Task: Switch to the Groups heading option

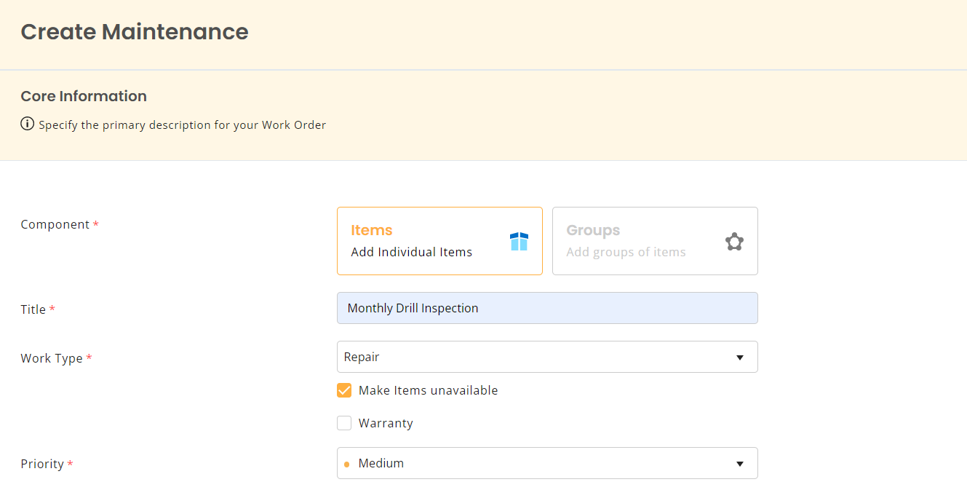Action: point(593,230)
